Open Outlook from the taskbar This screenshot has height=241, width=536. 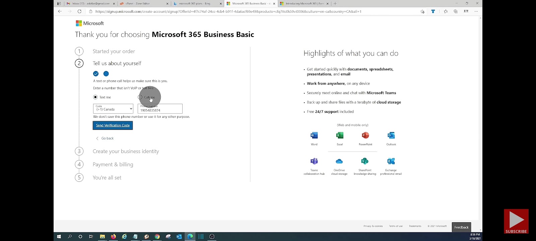(179, 237)
